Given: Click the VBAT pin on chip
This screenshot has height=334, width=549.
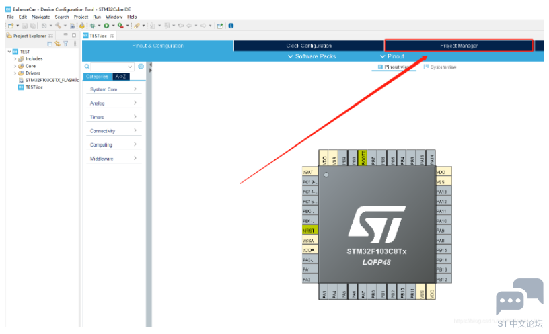Looking at the screenshot, I should coord(310,172).
